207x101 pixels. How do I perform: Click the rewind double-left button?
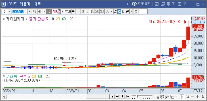click(117, 97)
